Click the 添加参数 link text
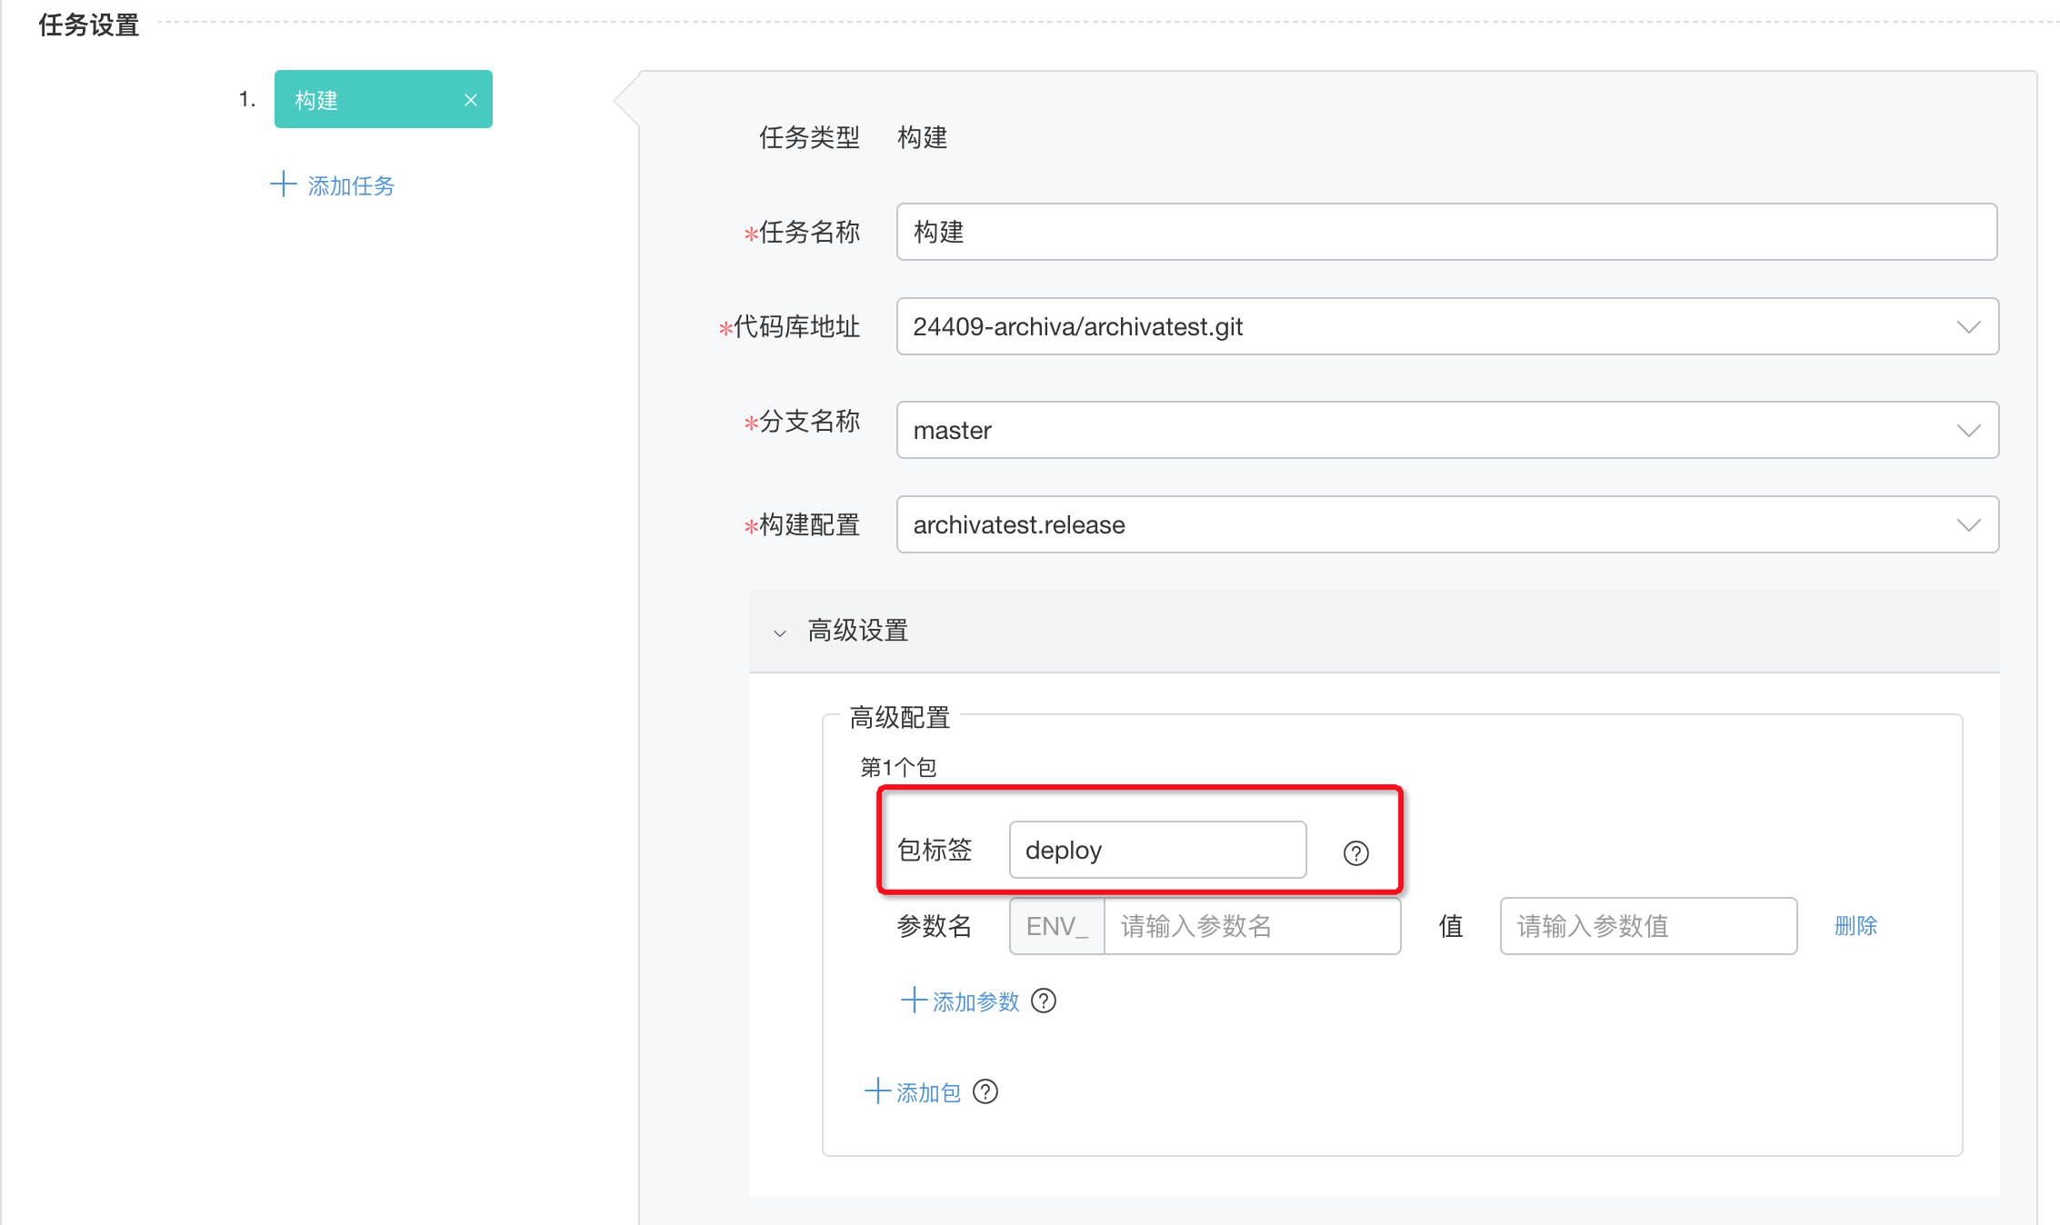The image size is (2060, 1225). [976, 1001]
